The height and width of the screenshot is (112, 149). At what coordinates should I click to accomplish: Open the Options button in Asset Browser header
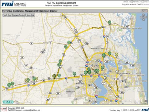144,11
